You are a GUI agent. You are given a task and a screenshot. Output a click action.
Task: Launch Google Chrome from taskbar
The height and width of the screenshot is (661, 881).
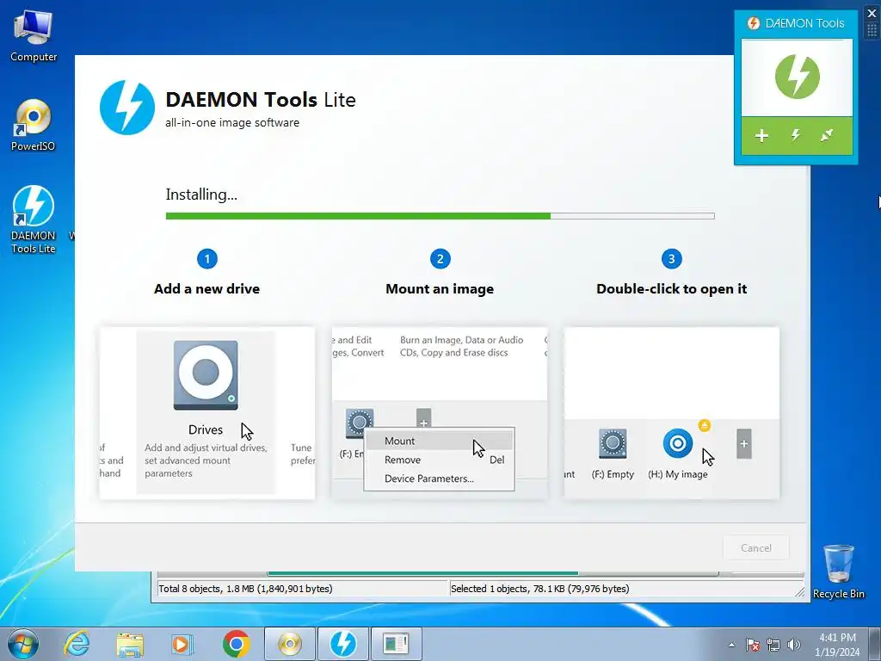coord(236,644)
